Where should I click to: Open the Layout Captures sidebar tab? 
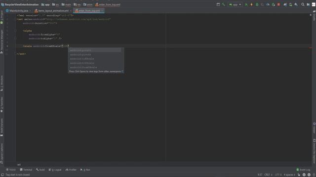click(2, 153)
